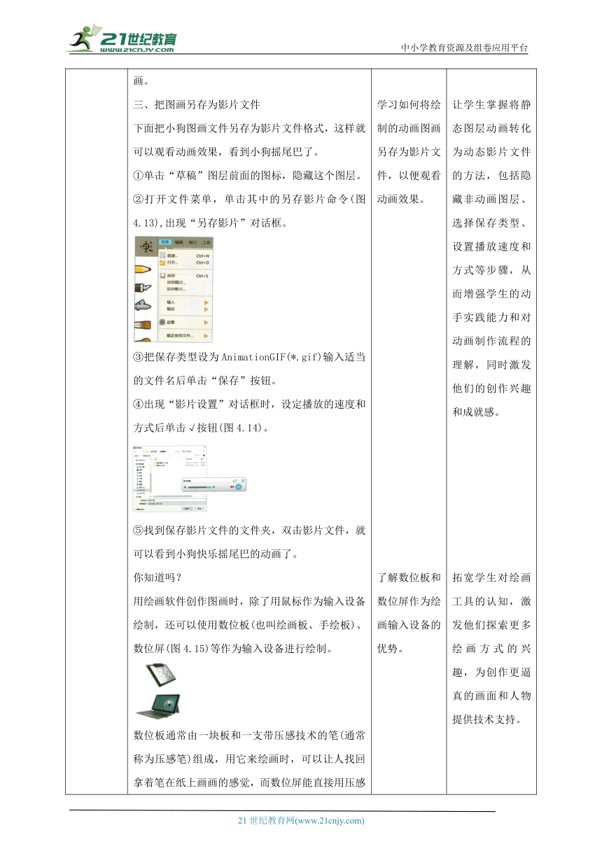
Task: Click the file name field in the save dialog
Action: click(178, 499)
